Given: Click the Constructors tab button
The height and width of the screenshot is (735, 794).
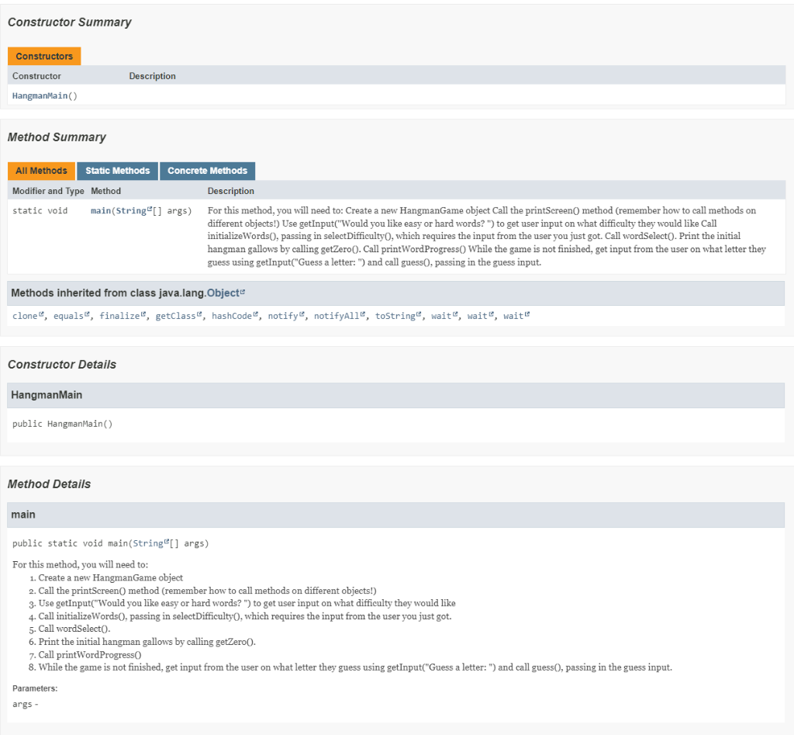Looking at the screenshot, I should (x=44, y=56).
